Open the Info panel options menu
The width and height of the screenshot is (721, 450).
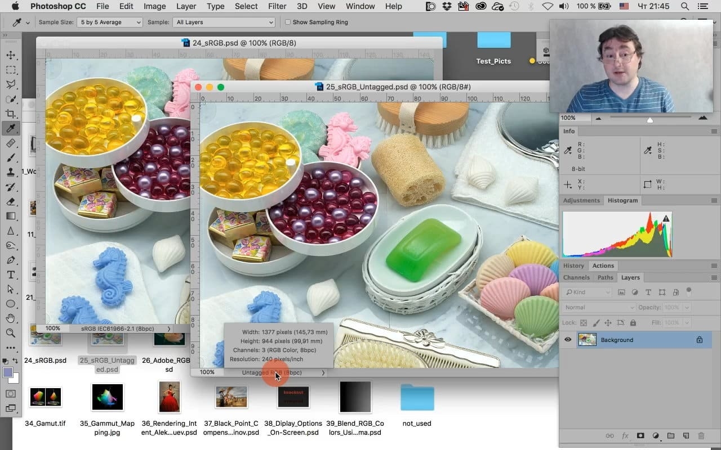pyautogui.click(x=714, y=132)
